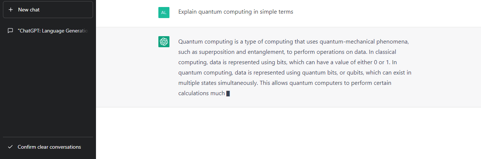This screenshot has height=159, width=481.
Task: Click the phrase "multiple states simultaneously"
Action: tap(217, 83)
